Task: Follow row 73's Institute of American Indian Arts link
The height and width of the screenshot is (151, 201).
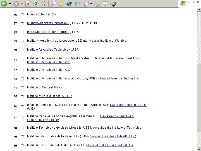Action: coord(117,78)
